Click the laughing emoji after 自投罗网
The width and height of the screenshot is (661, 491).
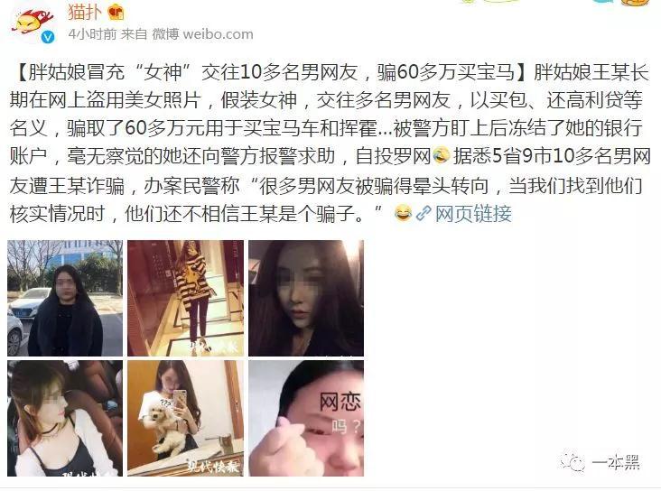[441, 156]
